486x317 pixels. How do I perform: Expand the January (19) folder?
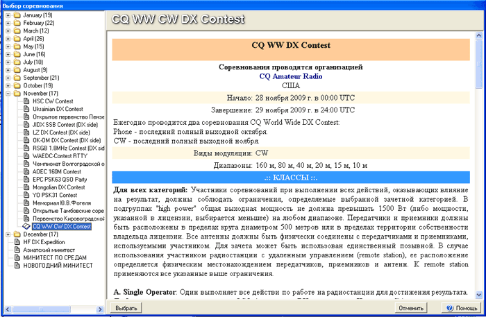click(8, 15)
